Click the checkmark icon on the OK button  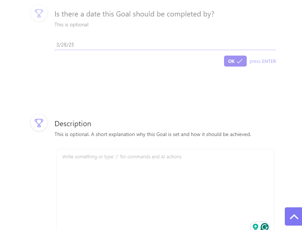click(x=240, y=61)
